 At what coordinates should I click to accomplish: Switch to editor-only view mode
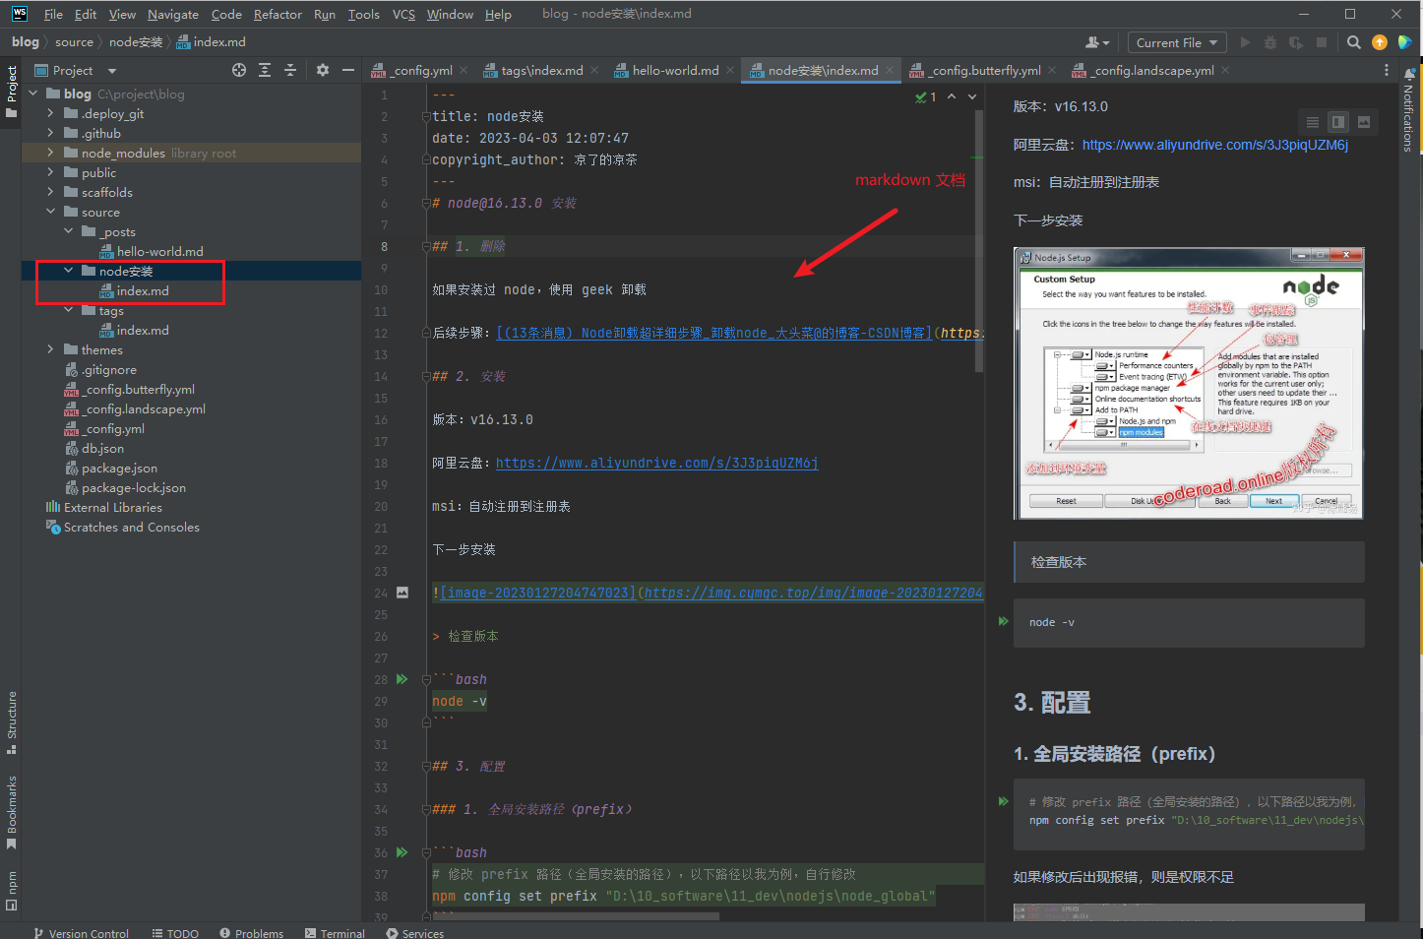coord(1313,122)
